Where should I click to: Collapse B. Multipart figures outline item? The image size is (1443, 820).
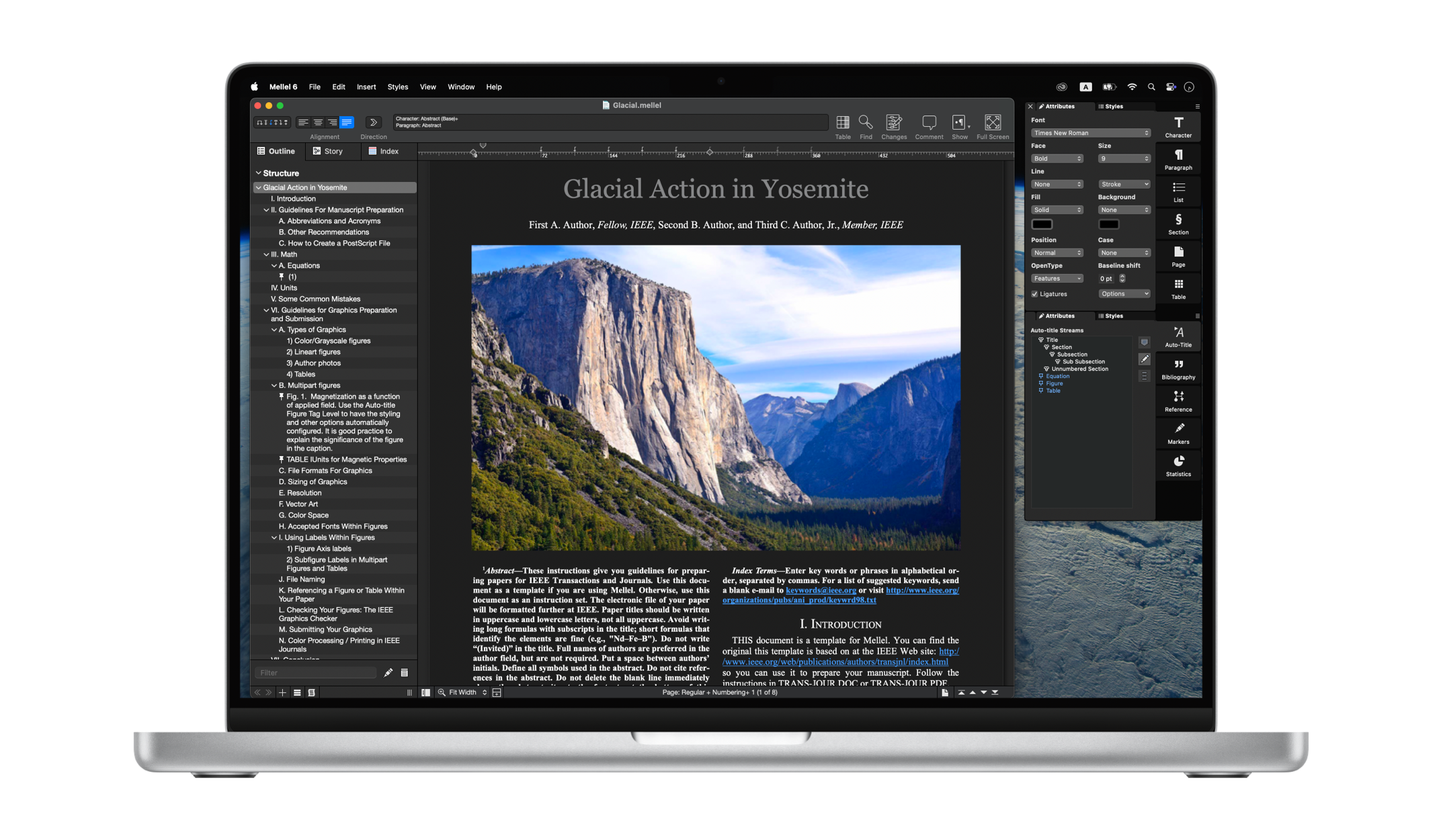click(274, 385)
